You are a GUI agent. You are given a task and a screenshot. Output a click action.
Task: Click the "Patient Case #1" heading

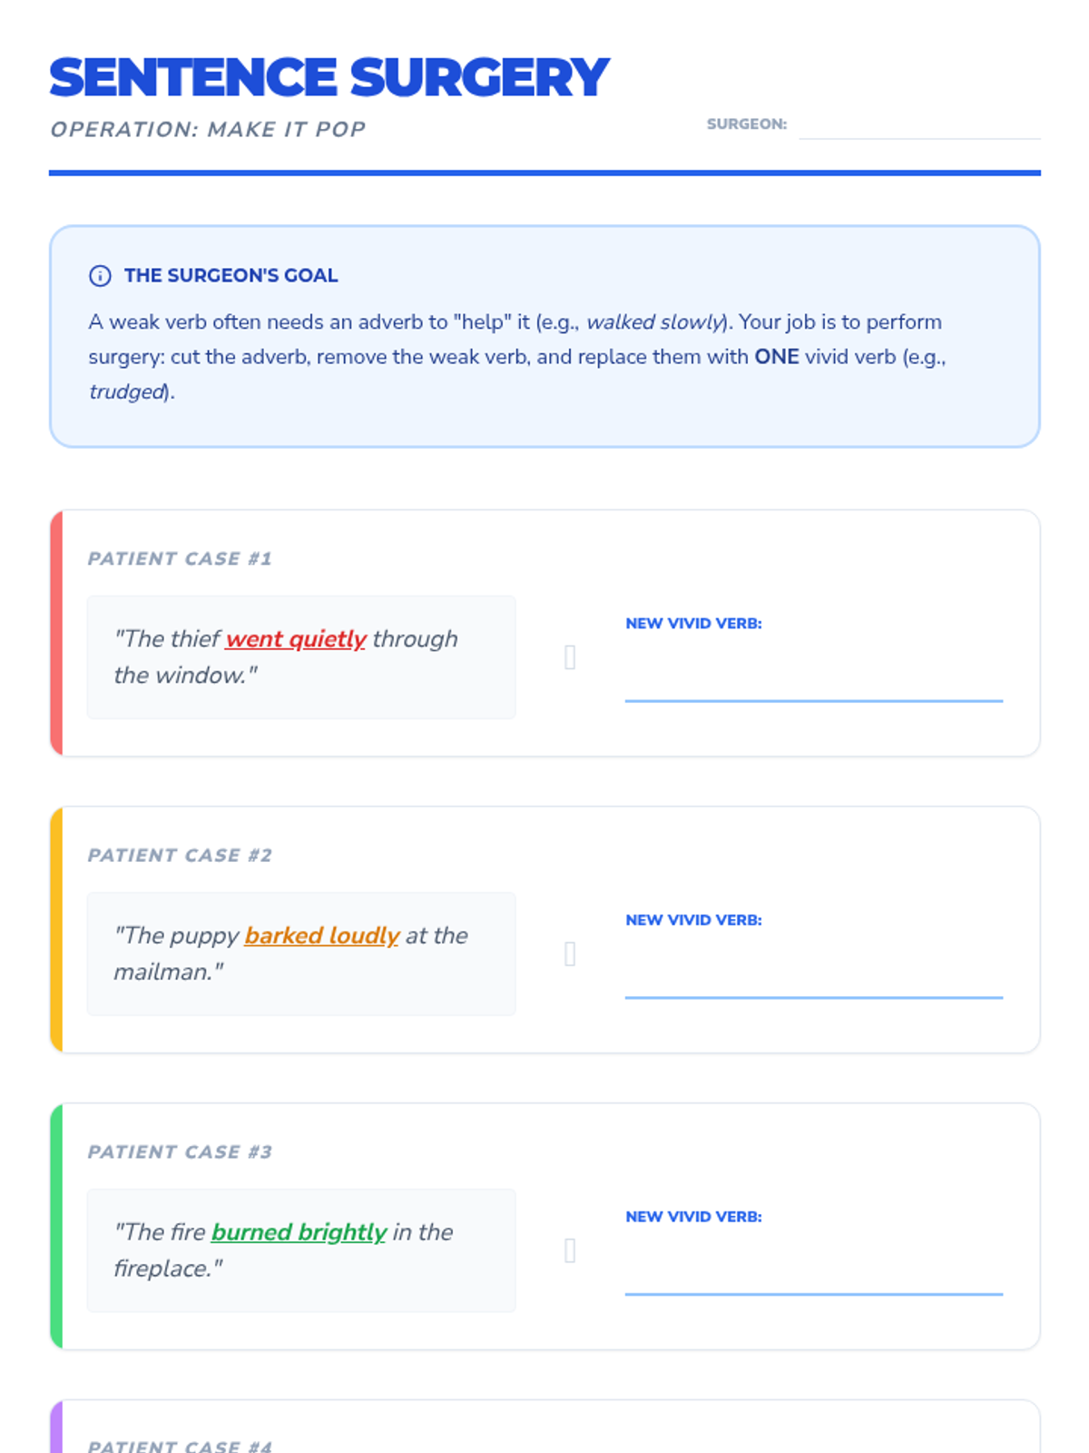(180, 559)
